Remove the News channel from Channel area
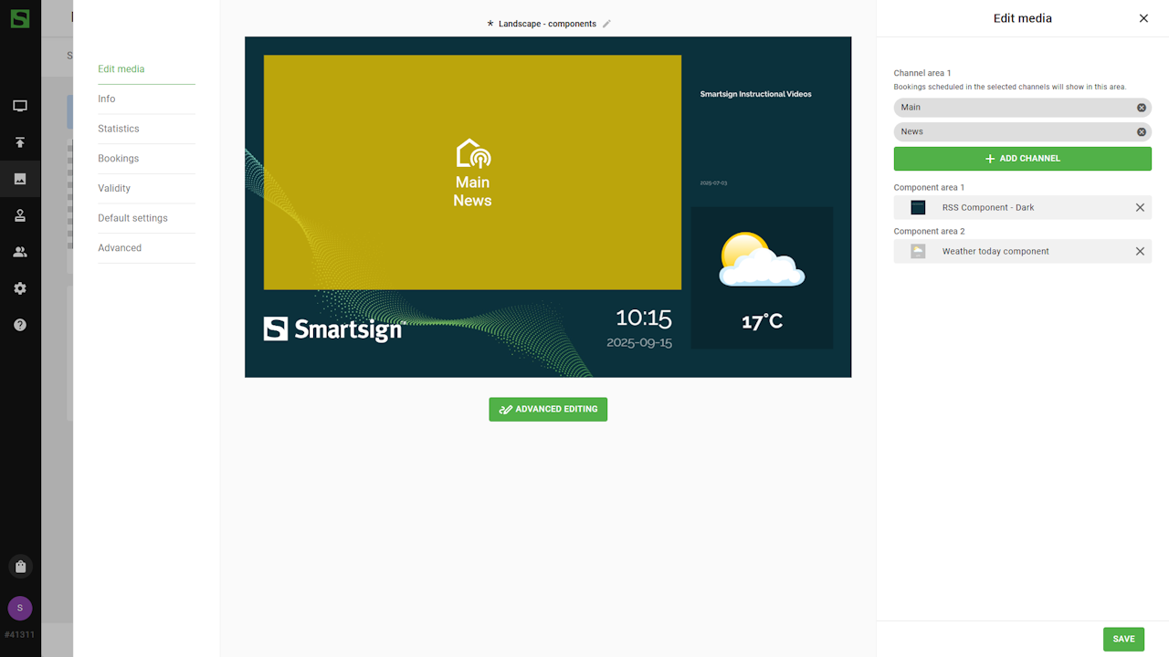The width and height of the screenshot is (1169, 657). 1141,132
